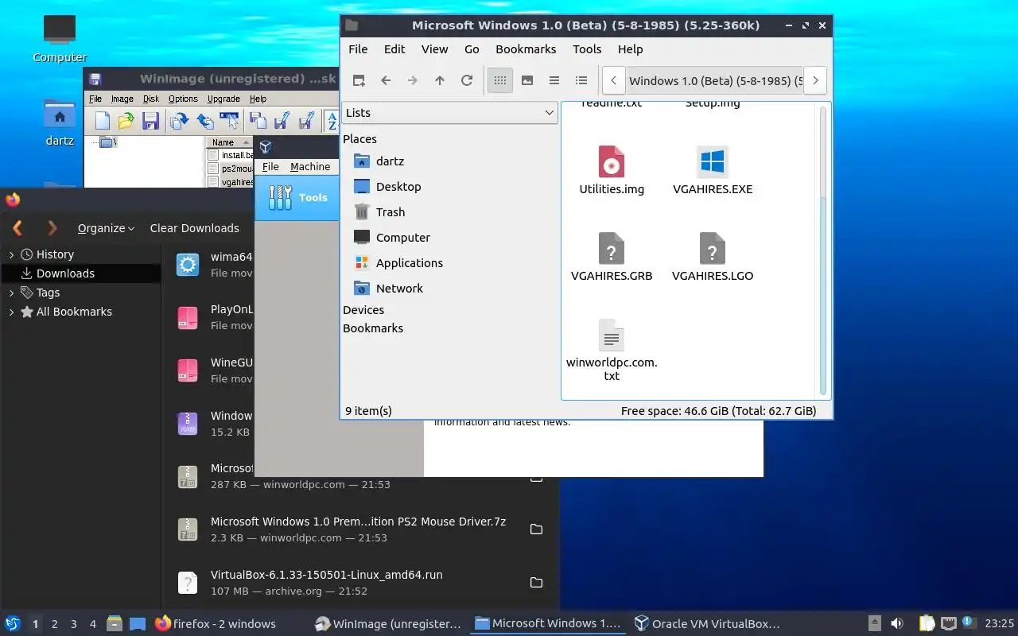Click the volume icon in system tray
The width and height of the screenshot is (1018, 636).
tap(897, 624)
